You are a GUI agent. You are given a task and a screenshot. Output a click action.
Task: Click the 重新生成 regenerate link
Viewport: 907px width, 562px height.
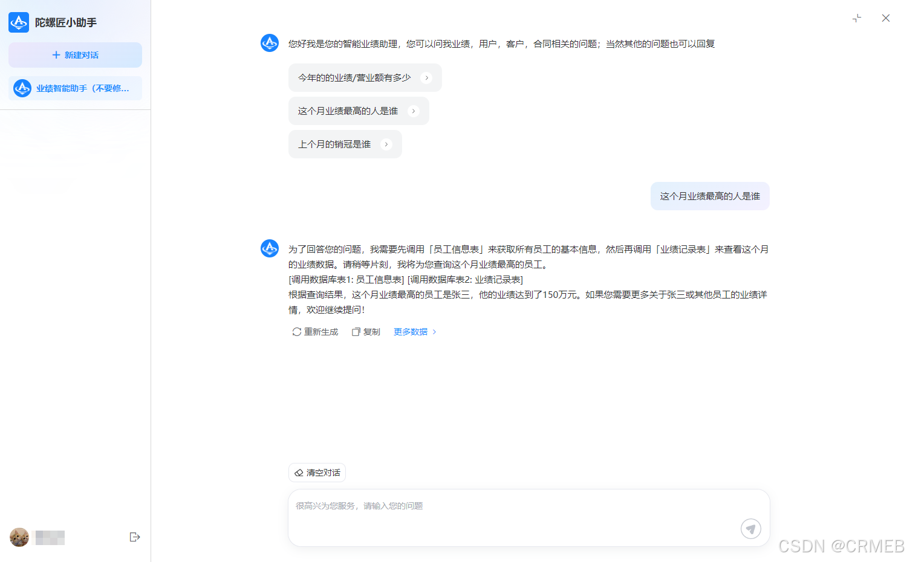[320, 331]
